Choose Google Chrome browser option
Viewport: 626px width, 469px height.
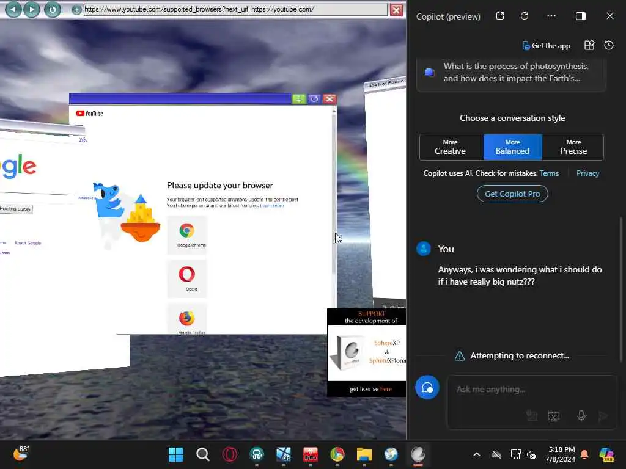(x=187, y=235)
